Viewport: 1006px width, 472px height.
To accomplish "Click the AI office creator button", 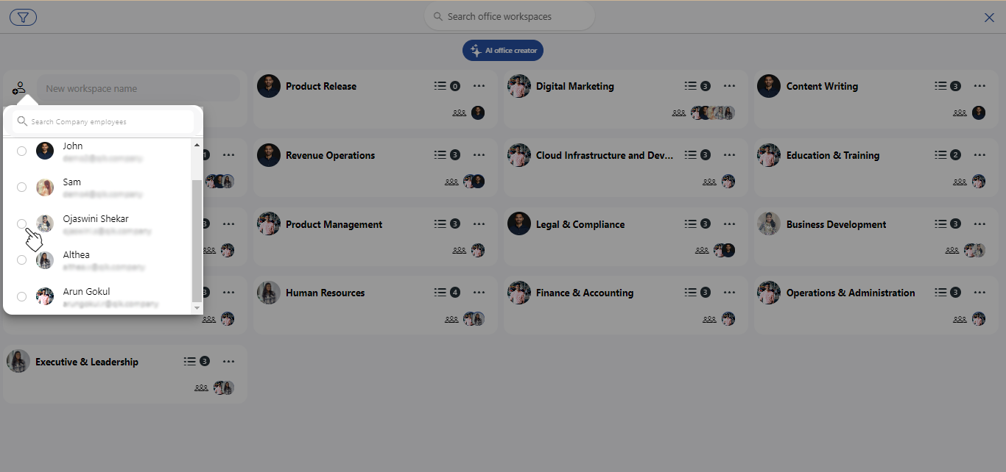I will [x=503, y=51].
